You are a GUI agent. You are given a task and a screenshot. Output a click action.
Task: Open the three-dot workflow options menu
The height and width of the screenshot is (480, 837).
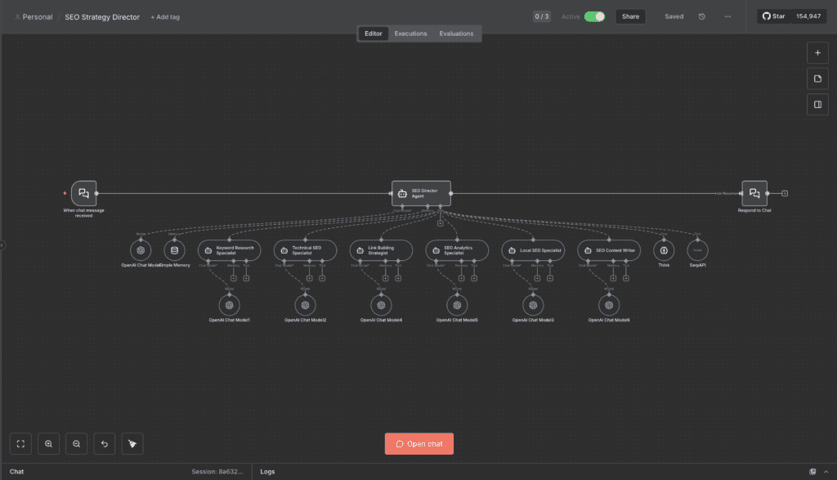727,16
